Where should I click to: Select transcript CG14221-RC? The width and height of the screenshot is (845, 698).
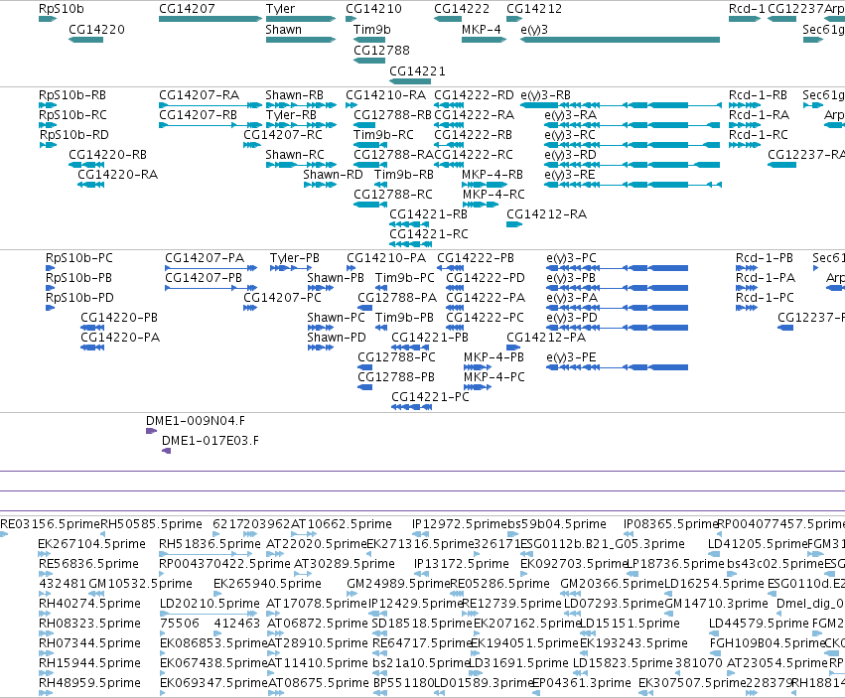(x=428, y=234)
